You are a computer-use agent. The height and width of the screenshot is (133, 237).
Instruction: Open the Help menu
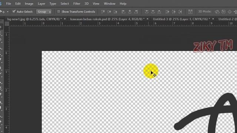pos(123,4)
